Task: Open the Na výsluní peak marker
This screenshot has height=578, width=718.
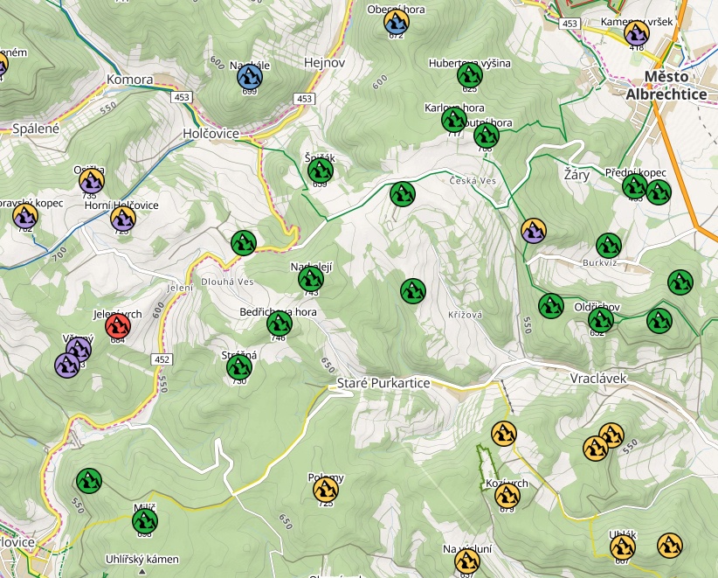Action: tap(467, 561)
